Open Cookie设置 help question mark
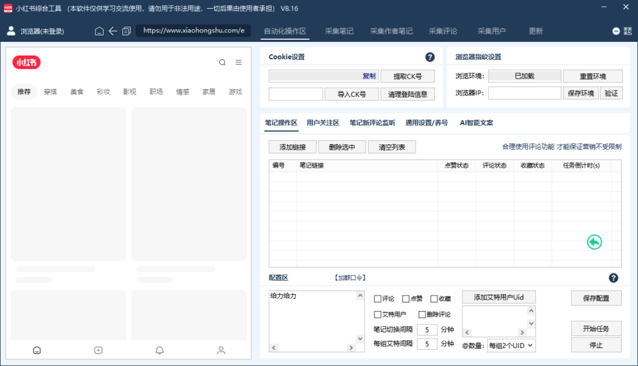The image size is (638, 366). point(430,57)
